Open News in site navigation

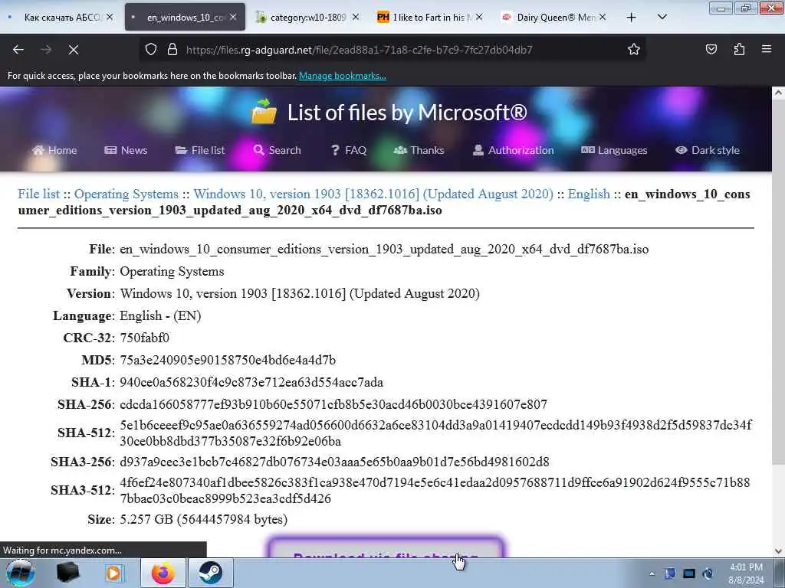(126, 150)
